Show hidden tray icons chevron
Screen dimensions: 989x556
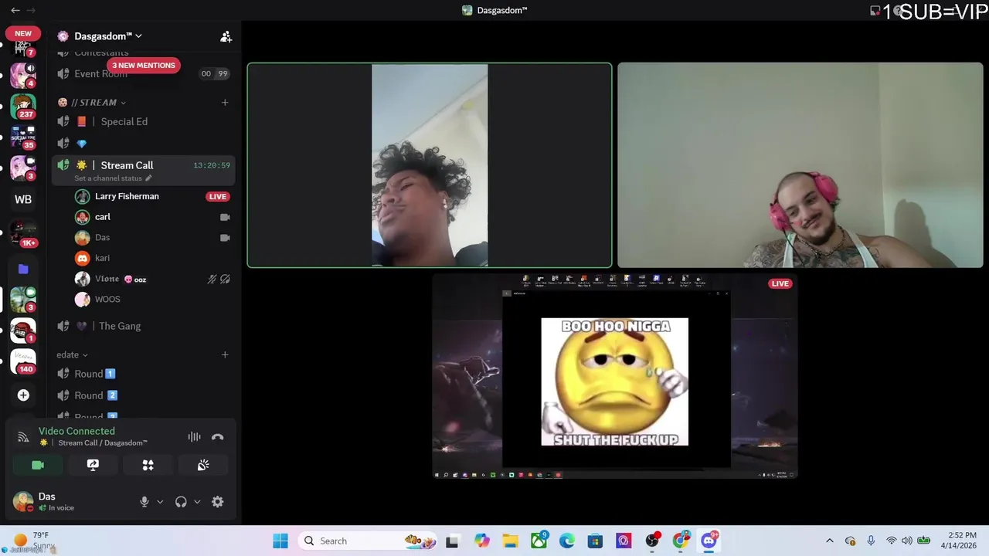[x=830, y=541]
